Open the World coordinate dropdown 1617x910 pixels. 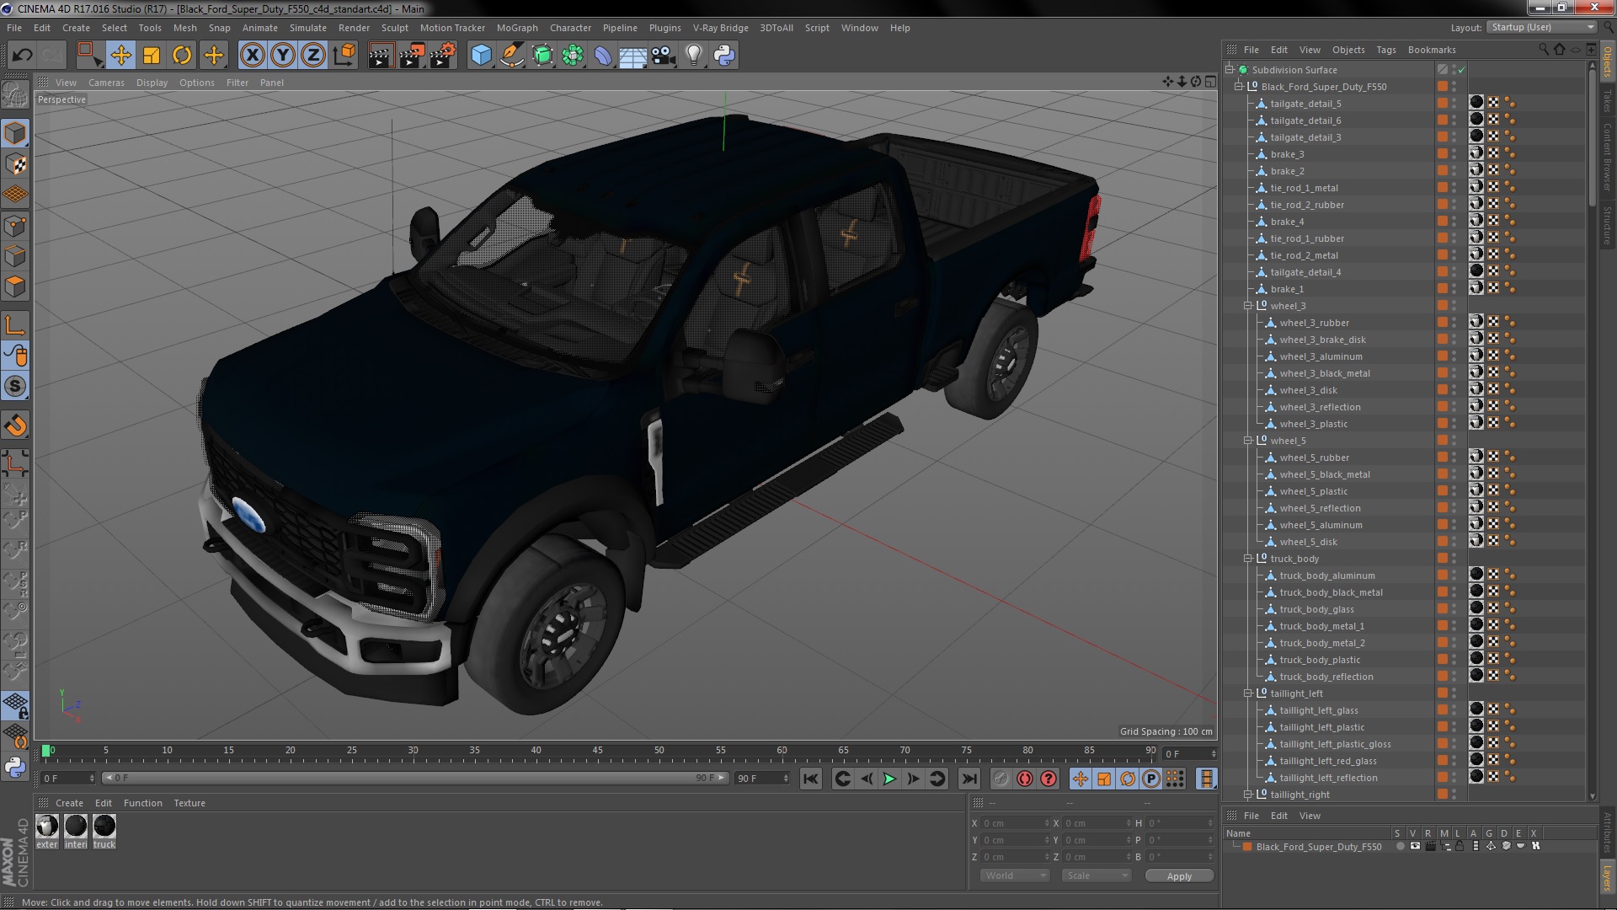1014,876
